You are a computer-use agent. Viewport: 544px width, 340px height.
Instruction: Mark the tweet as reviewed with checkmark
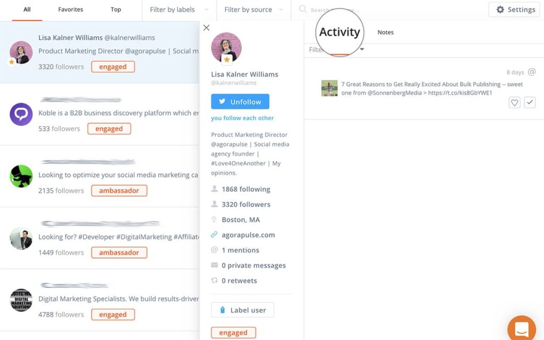coord(530,102)
